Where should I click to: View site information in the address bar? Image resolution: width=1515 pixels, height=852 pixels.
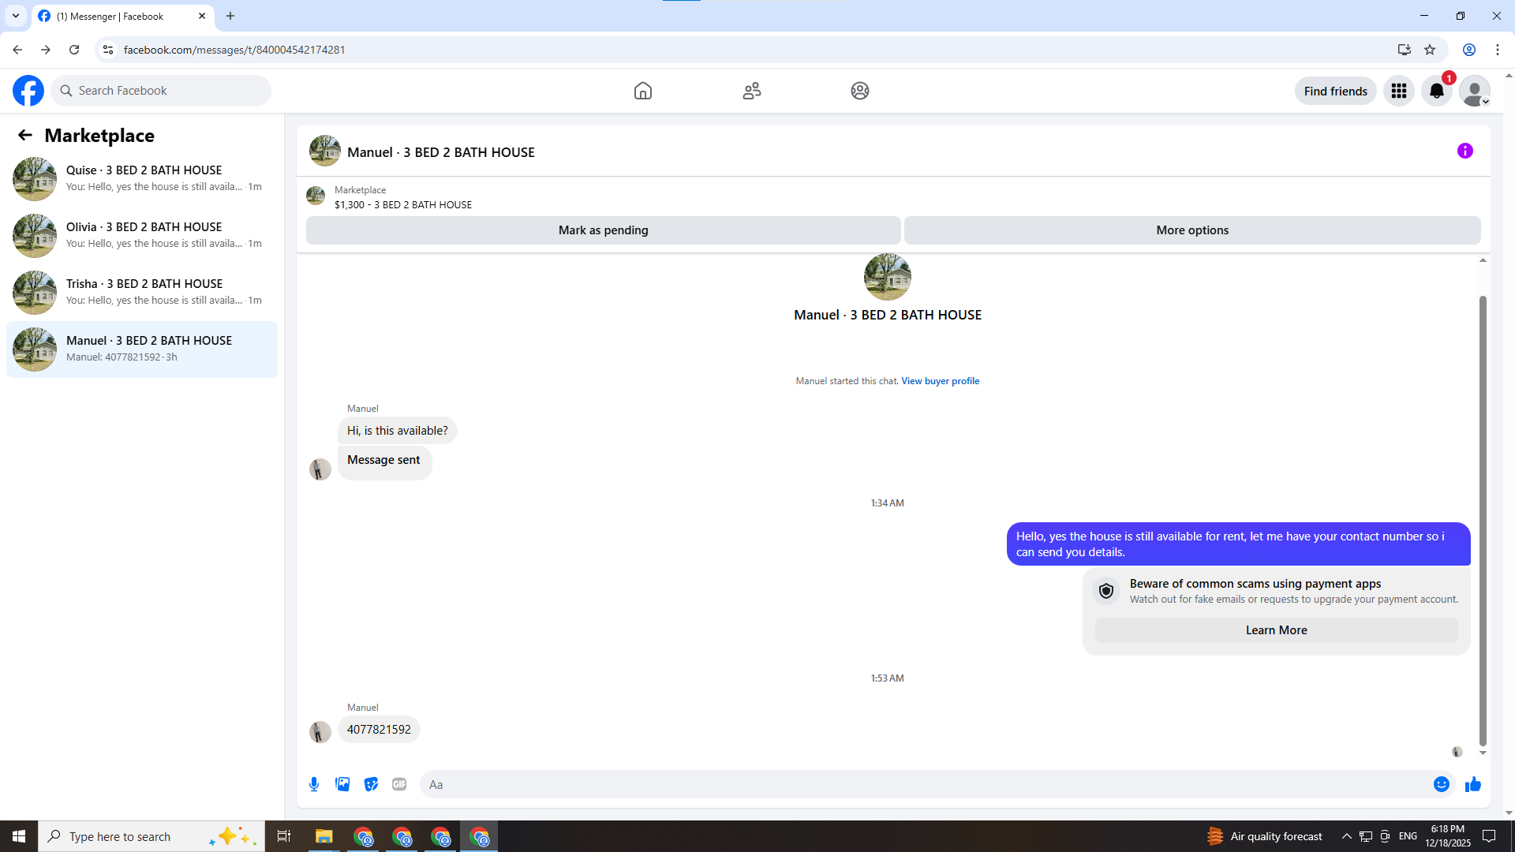point(108,50)
